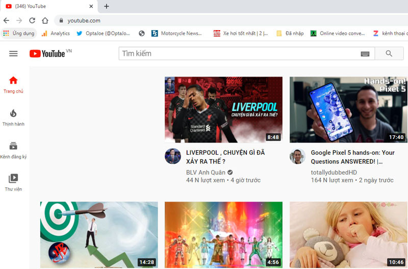Select Trang chủ in sidebar
Viewport: 408px width, 269px height.
coord(13,85)
